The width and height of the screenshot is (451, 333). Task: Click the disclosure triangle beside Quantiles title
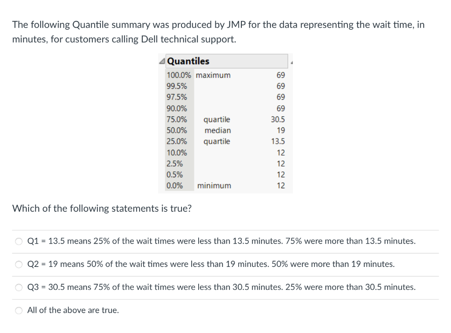162,61
